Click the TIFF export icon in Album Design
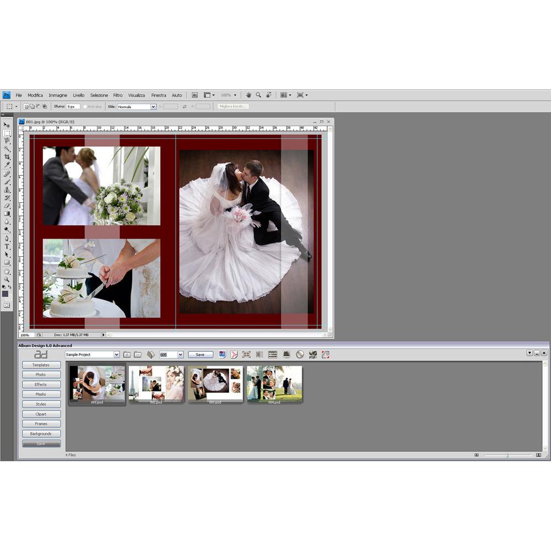Image resolution: width=551 pixels, height=551 pixels. 223,354
